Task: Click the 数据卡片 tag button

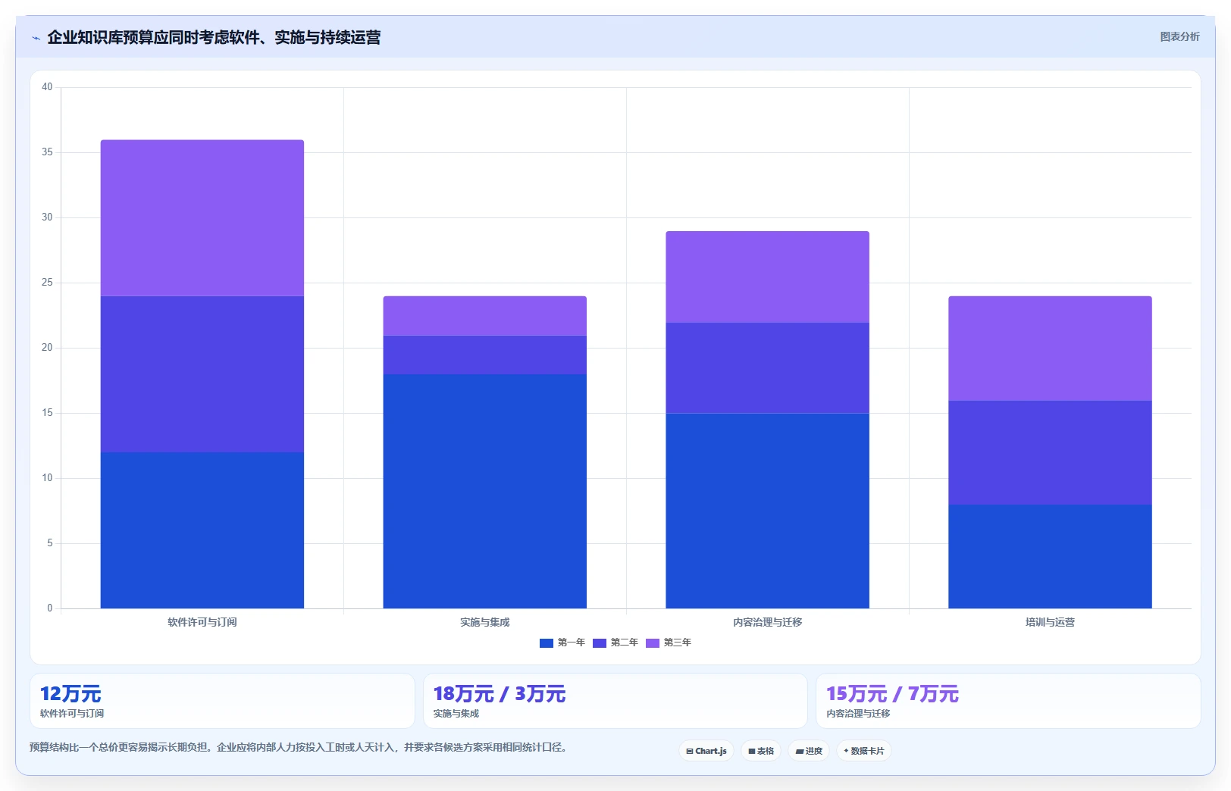Action: click(x=863, y=751)
